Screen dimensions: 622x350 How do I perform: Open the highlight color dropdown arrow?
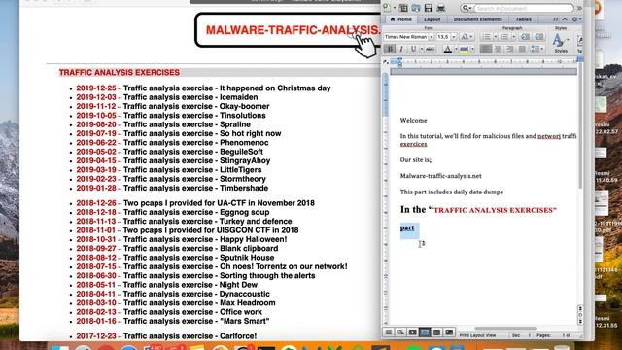tap(472, 50)
